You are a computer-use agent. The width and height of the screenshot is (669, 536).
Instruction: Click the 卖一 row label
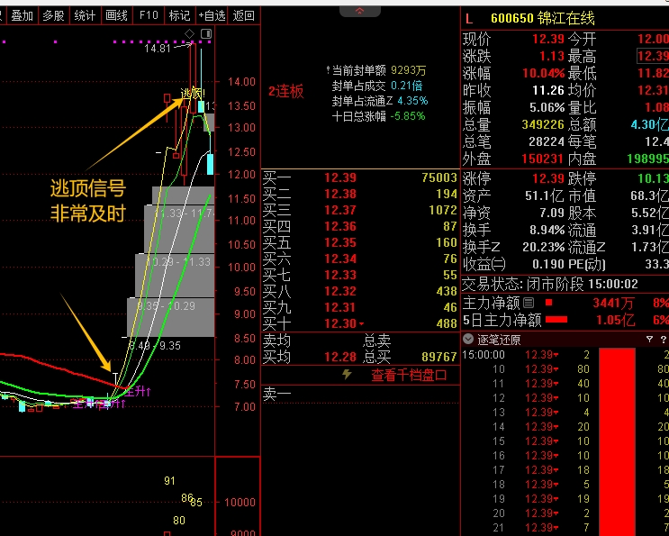[x=276, y=394]
